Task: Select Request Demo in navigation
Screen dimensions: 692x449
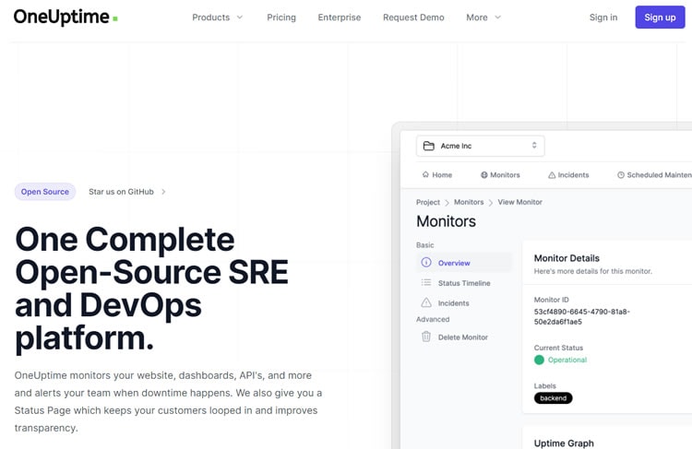Action: tap(413, 18)
